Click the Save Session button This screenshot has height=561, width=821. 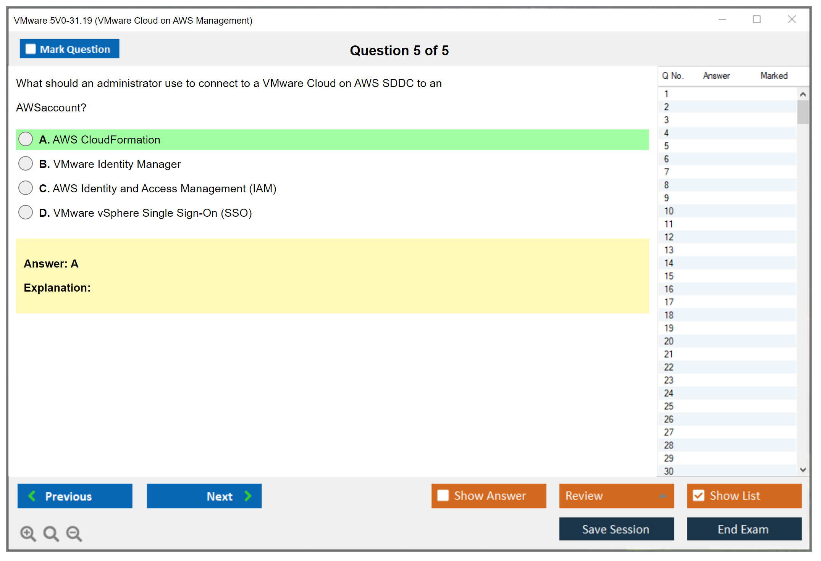pyautogui.click(x=616, y=529)
